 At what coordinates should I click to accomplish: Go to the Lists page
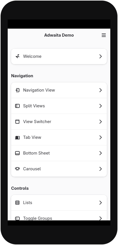tap(59, 203)
